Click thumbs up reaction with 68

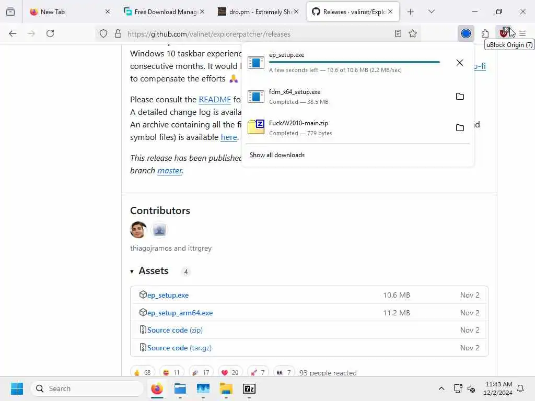pos(143,372)
